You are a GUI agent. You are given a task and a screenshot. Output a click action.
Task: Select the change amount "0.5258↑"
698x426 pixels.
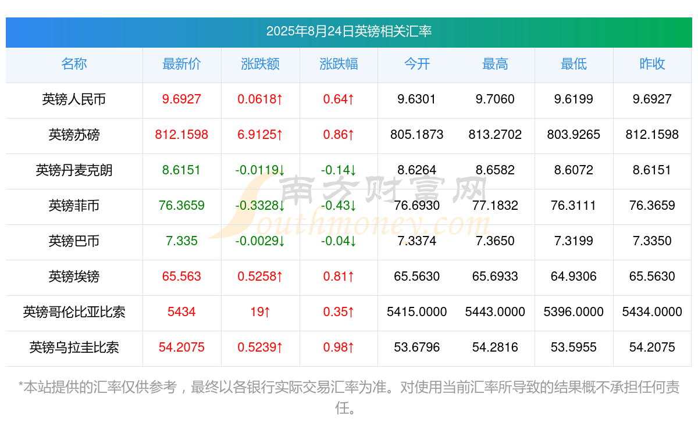coord(260,277)
